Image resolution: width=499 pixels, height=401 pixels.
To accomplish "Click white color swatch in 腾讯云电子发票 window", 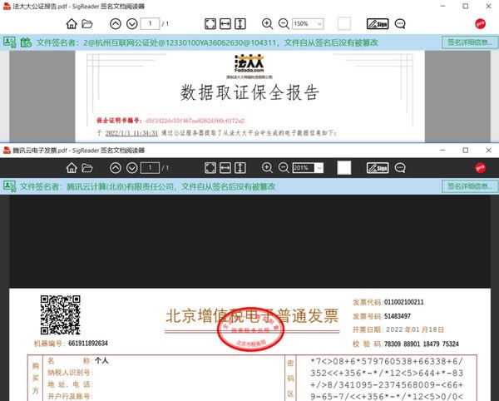I will pyautogui.click(x=344, y=168).
